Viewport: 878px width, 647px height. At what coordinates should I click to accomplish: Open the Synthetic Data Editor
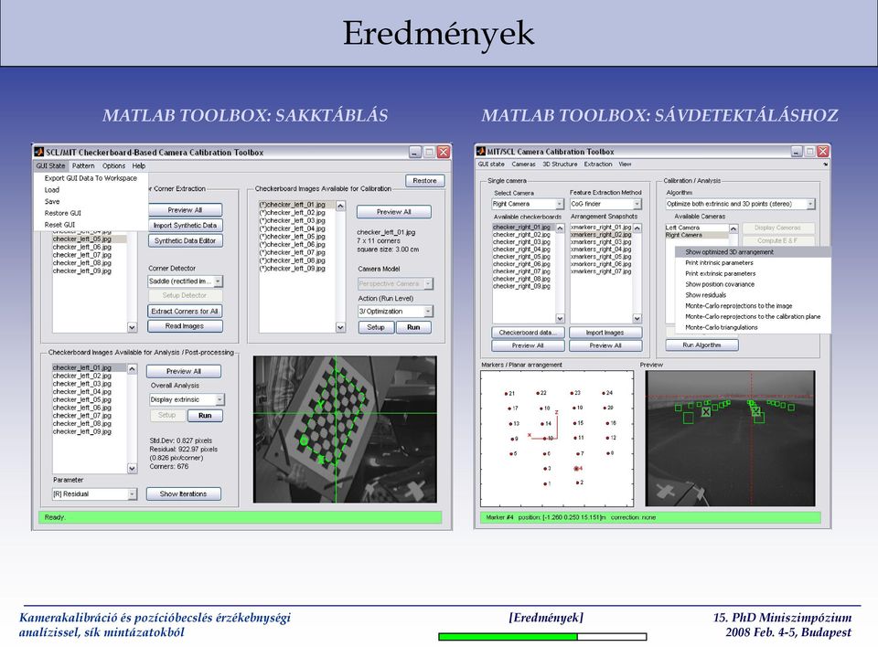185,240
